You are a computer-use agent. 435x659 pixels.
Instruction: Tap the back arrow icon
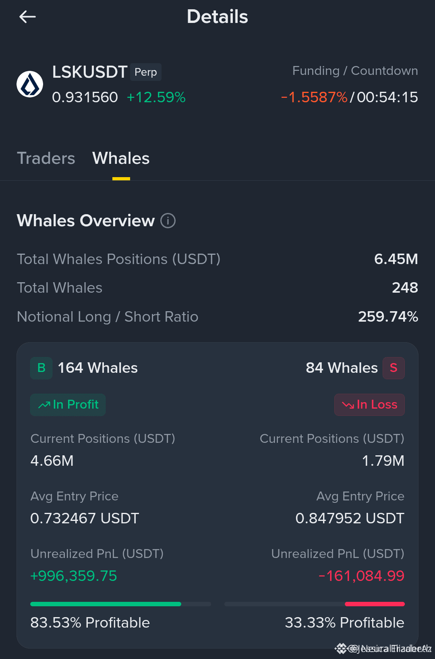(x=27, y=17)
